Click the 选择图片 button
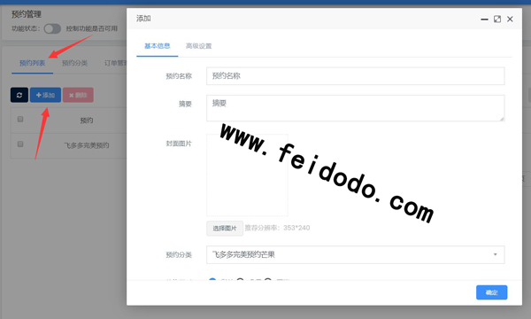The image size is (531, 319). pos(225,228)
